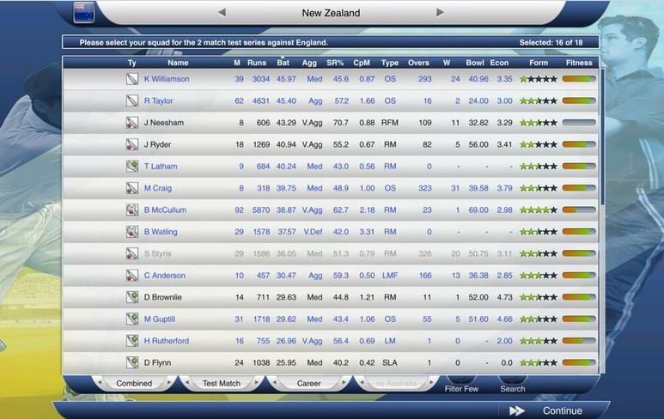Viewport: 664px width, 419px height.
Task: Click M Guptill's player type icon
Action: click(132, 319)
